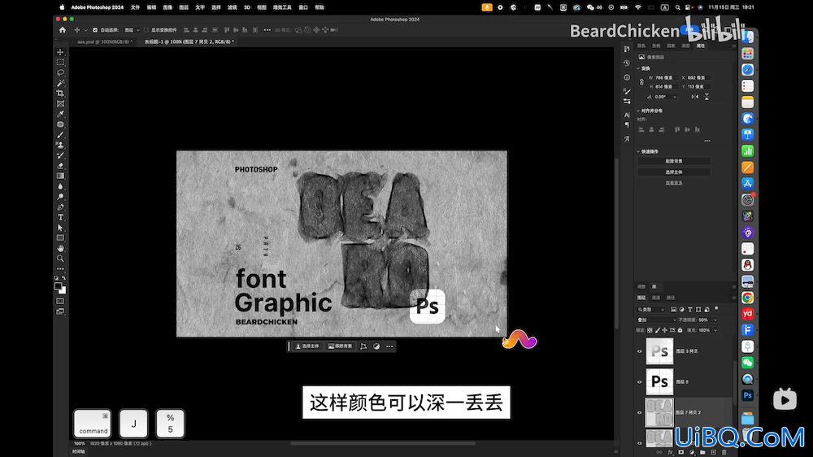Select the Path Selection tool
The width and height of the screenshot is (813, 457).
tap(60, 228)
